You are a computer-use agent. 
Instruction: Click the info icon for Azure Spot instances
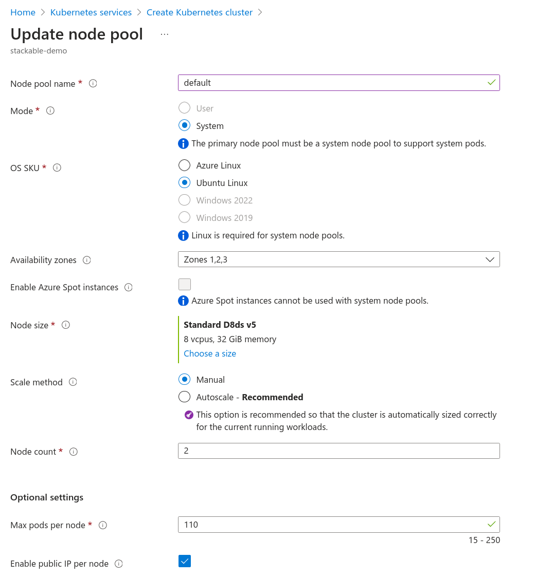click(x=129, y=287)
